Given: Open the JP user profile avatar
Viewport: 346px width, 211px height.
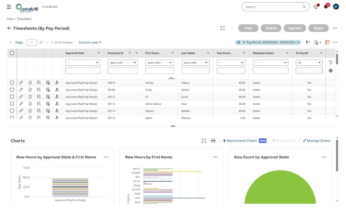Looking at the screenshot, I should coord(336,7).
